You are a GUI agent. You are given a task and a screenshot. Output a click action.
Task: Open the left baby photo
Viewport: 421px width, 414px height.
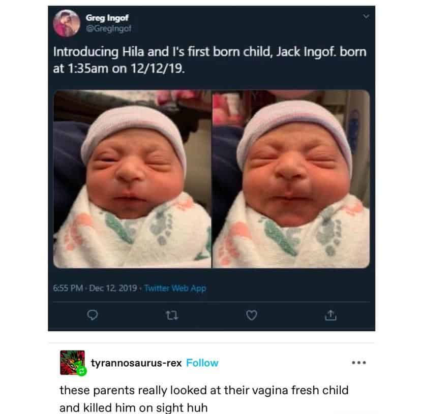[132, 179]
